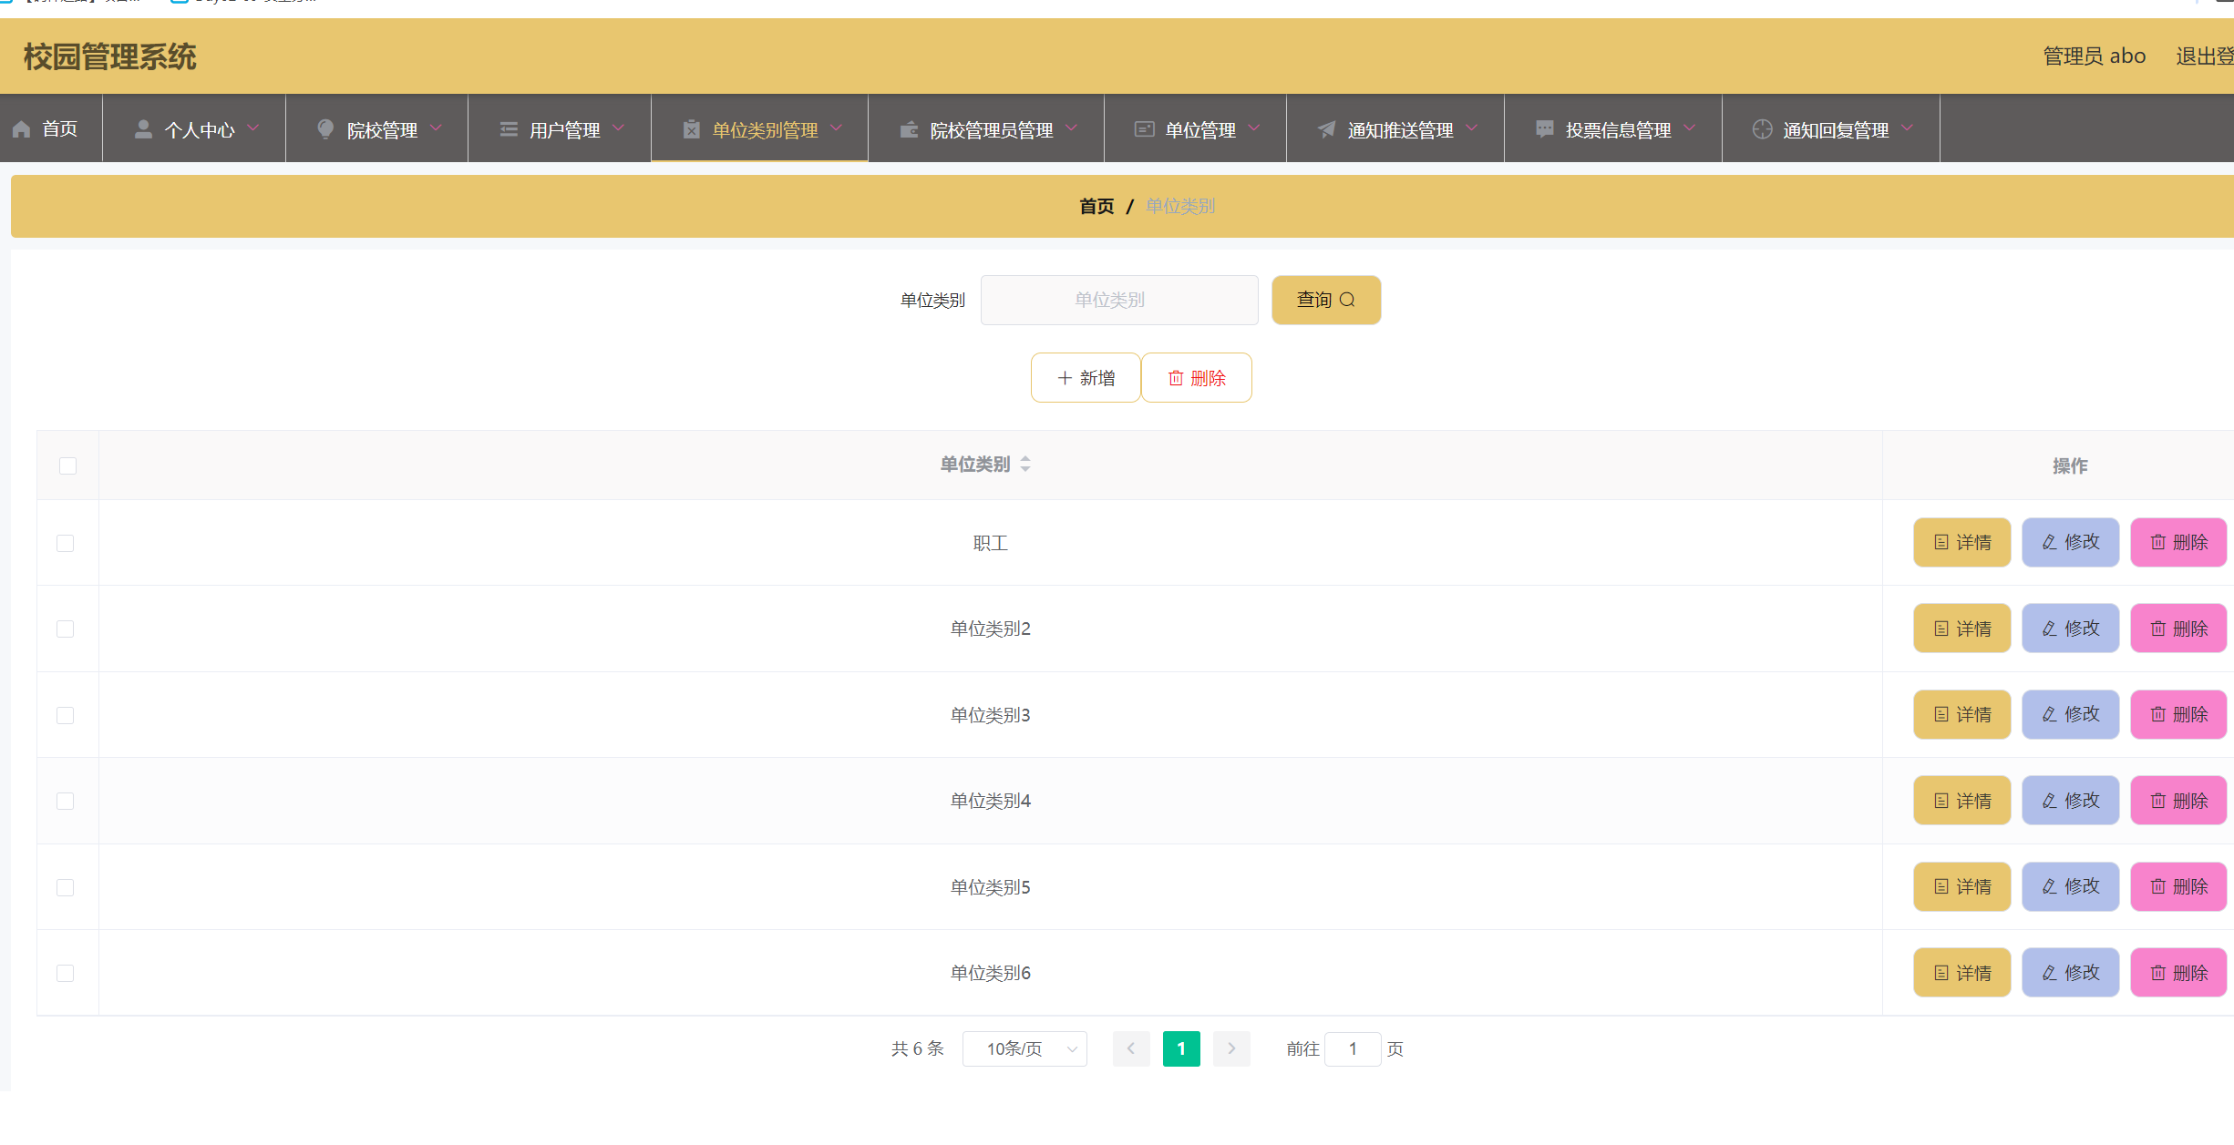The image size is (2234, 1145).
Task: Click the 查询 search button
Action: click(x=1325, y=300)
